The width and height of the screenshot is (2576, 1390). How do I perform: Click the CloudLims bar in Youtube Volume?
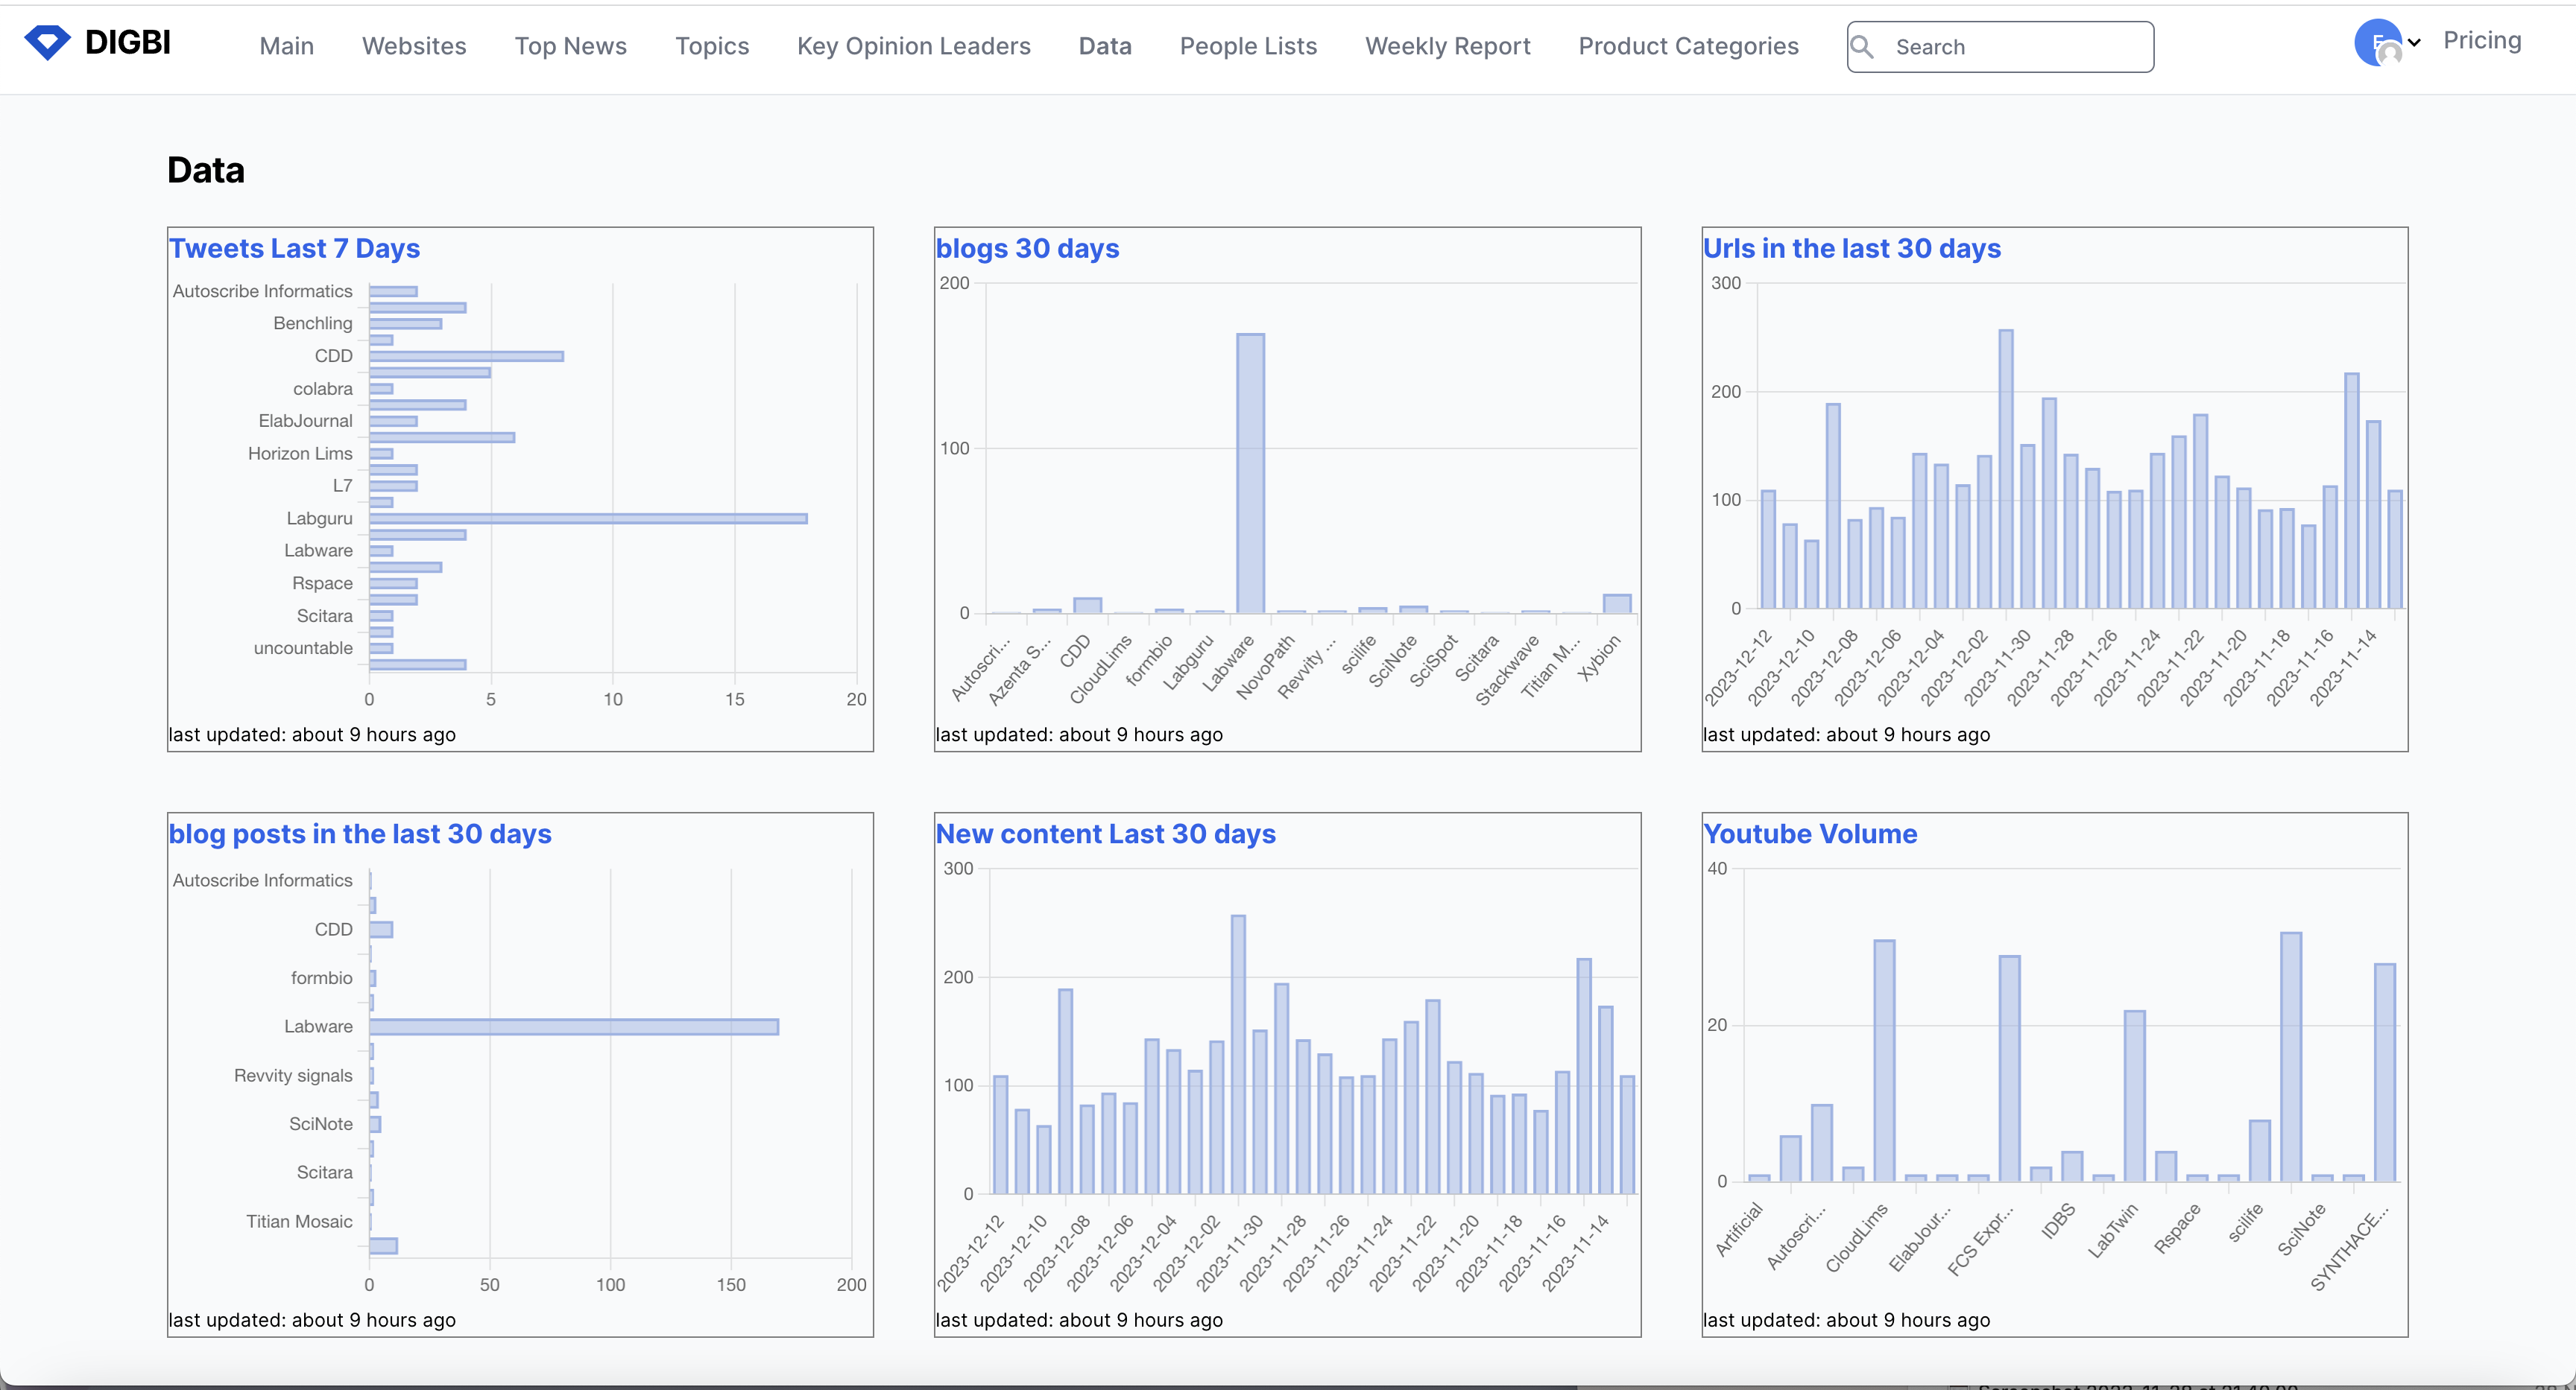coord(1884,1060)
